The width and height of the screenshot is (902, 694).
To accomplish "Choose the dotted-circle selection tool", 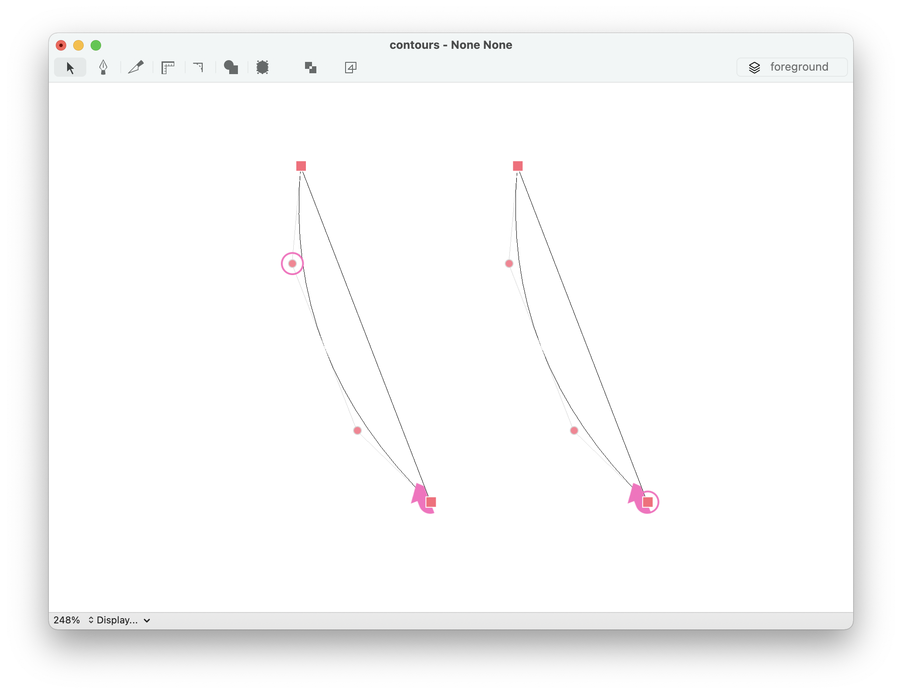I will 262,68.
